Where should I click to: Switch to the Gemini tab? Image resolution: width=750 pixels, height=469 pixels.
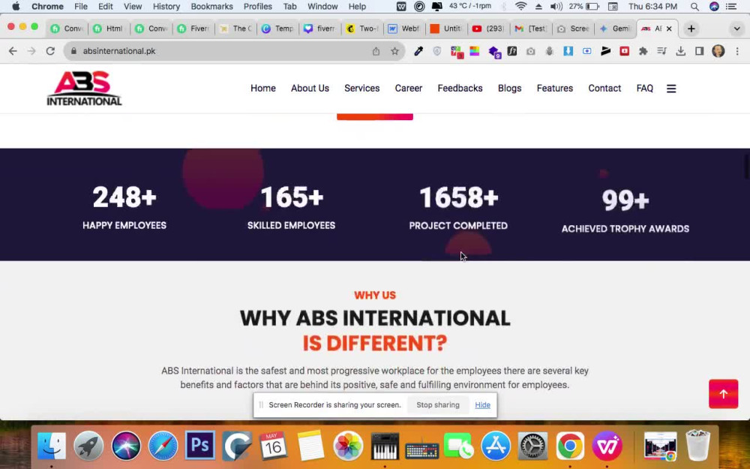[x=615, y=29]
